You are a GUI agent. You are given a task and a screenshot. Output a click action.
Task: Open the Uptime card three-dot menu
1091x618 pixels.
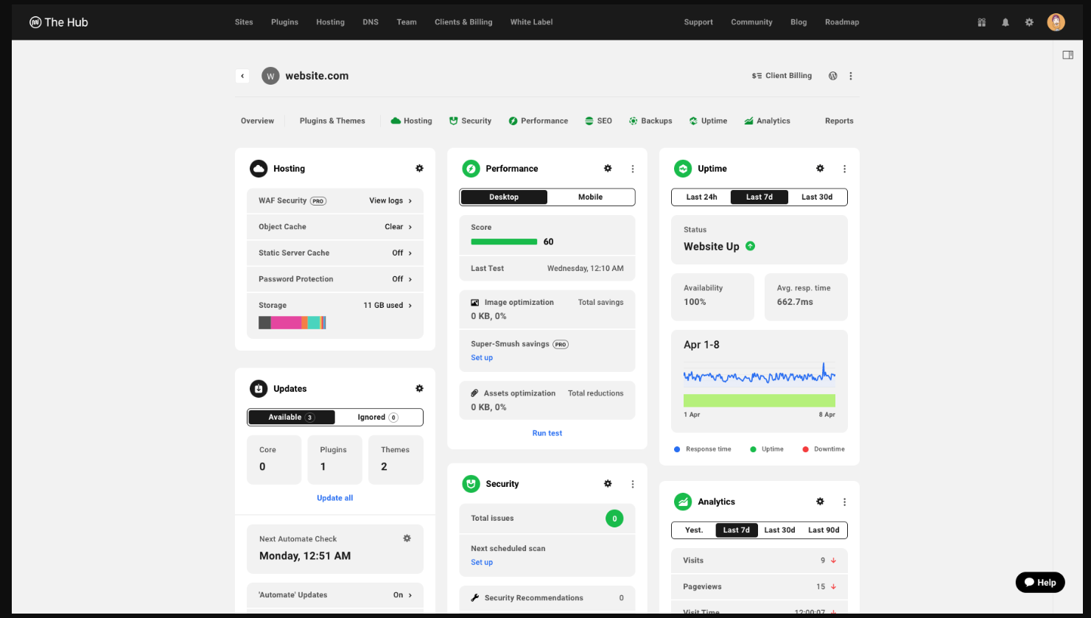tap(843, 168)
